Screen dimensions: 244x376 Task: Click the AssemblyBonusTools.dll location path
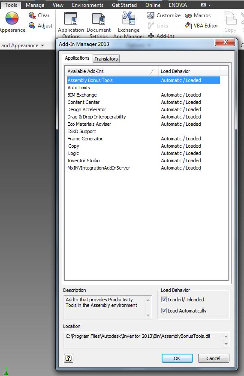(x=138, y=336)
